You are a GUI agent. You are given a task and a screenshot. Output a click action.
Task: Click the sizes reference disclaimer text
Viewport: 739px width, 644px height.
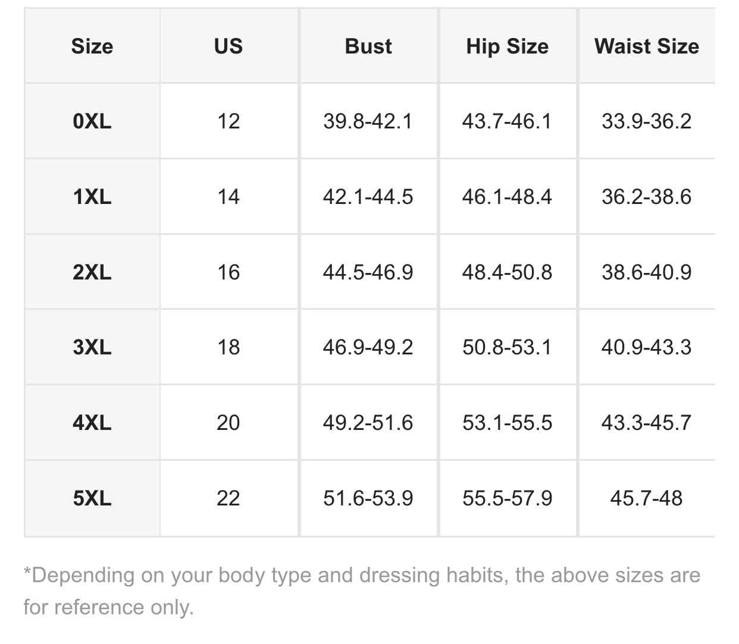click(362, 591)
